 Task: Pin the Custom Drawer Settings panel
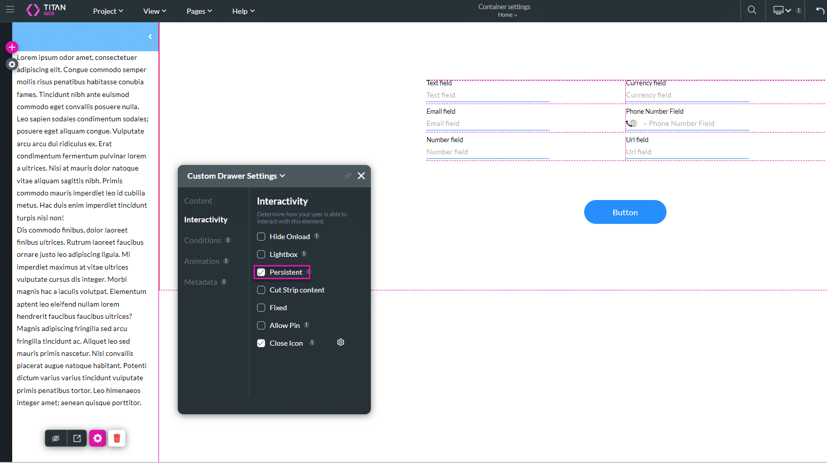(x=347, y=176)
